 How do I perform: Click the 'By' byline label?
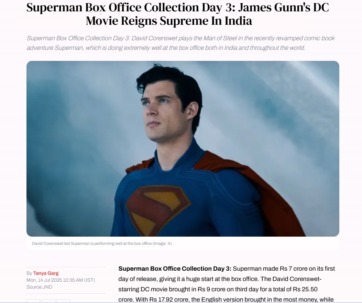pyautogui.click(x=29, y=273)
